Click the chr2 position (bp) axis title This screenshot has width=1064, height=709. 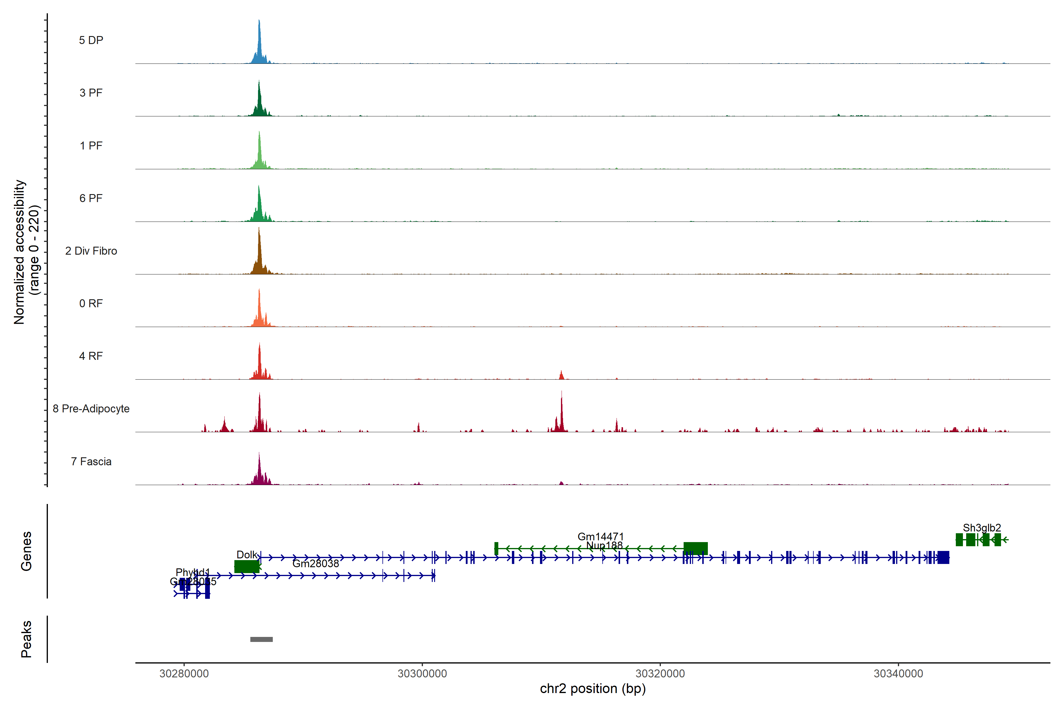pyautogui.click(x=593, y=689)
